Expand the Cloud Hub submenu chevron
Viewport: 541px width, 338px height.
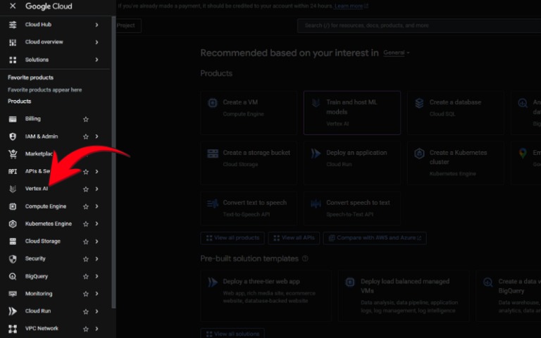click(97, 25)
